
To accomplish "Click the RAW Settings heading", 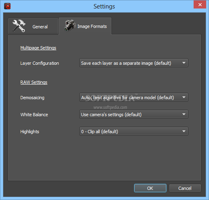I will coord(34,82).
